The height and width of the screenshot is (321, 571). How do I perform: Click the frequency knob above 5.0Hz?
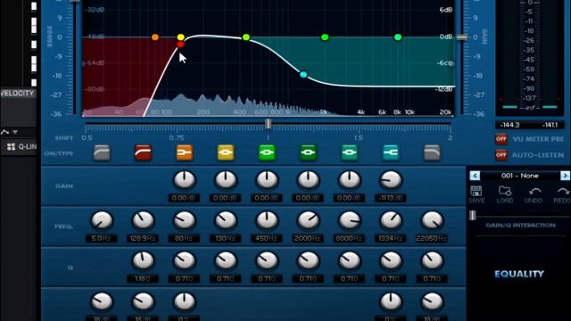(x=102, y=220)
